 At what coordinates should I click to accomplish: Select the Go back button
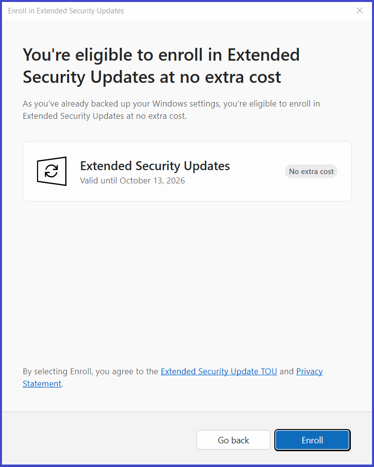233,440
